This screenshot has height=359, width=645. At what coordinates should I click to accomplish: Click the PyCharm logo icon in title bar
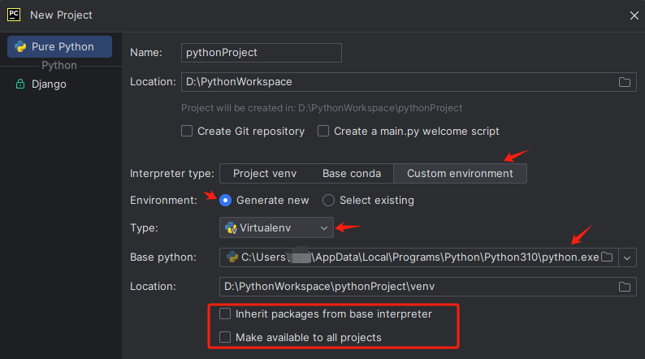(x=14, y=15)
